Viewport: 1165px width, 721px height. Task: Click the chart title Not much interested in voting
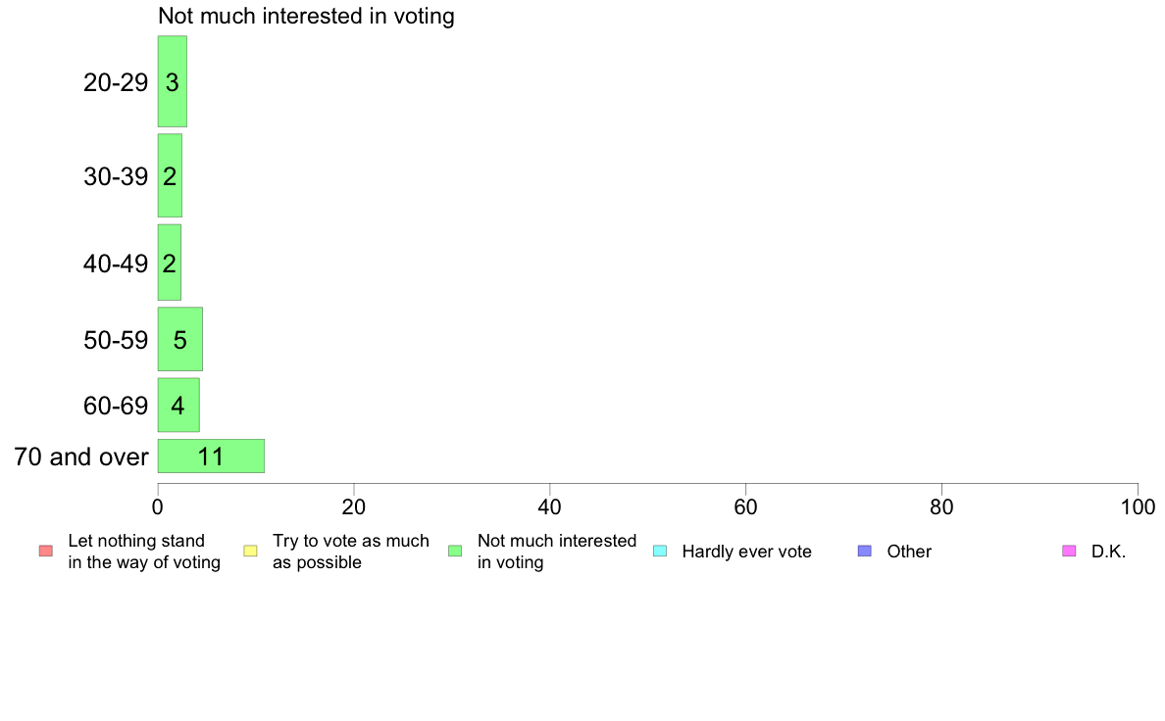tap(306, 16)
